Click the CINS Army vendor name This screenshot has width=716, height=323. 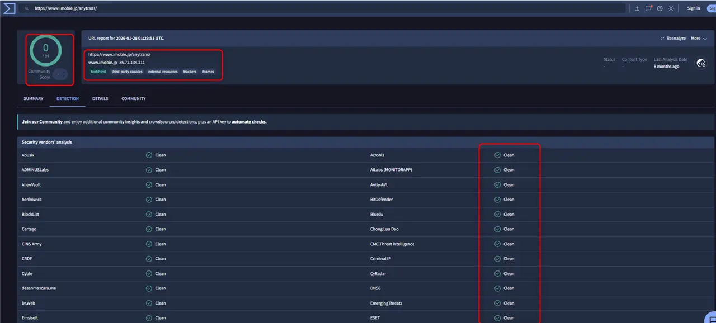tap(32, 244)
